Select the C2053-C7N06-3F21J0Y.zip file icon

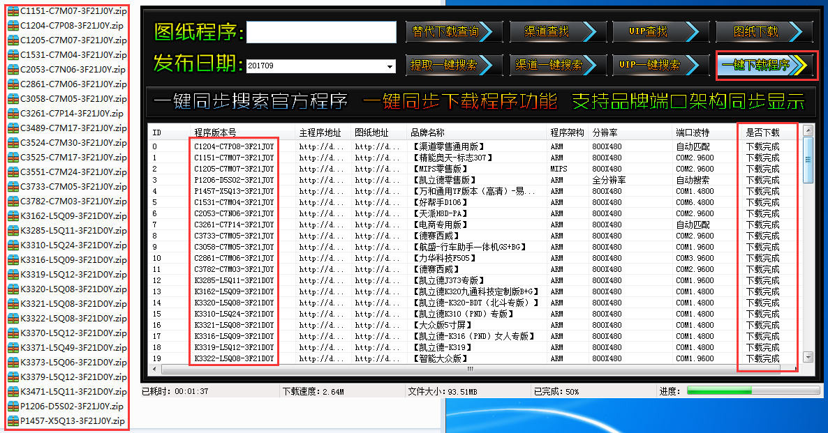13,69
